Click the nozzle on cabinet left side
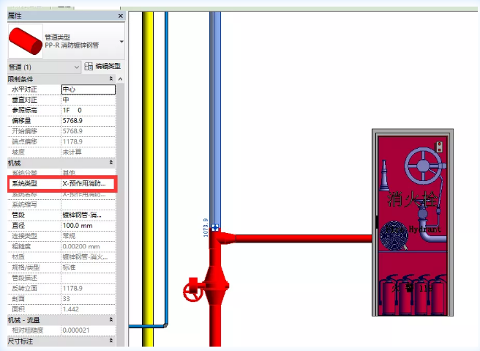480x351 pixels. (384, 176)
